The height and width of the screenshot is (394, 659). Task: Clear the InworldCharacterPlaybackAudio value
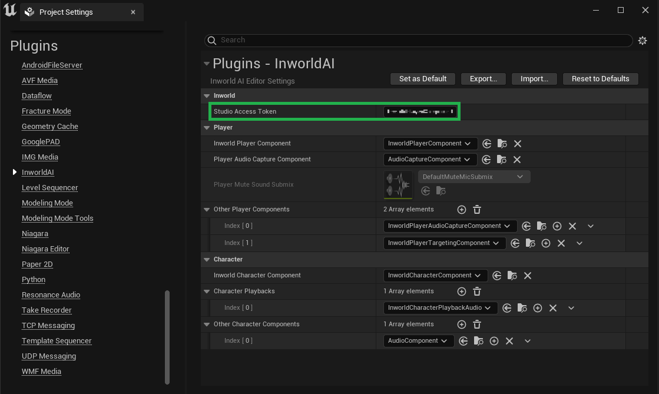[x=553, y=308]
